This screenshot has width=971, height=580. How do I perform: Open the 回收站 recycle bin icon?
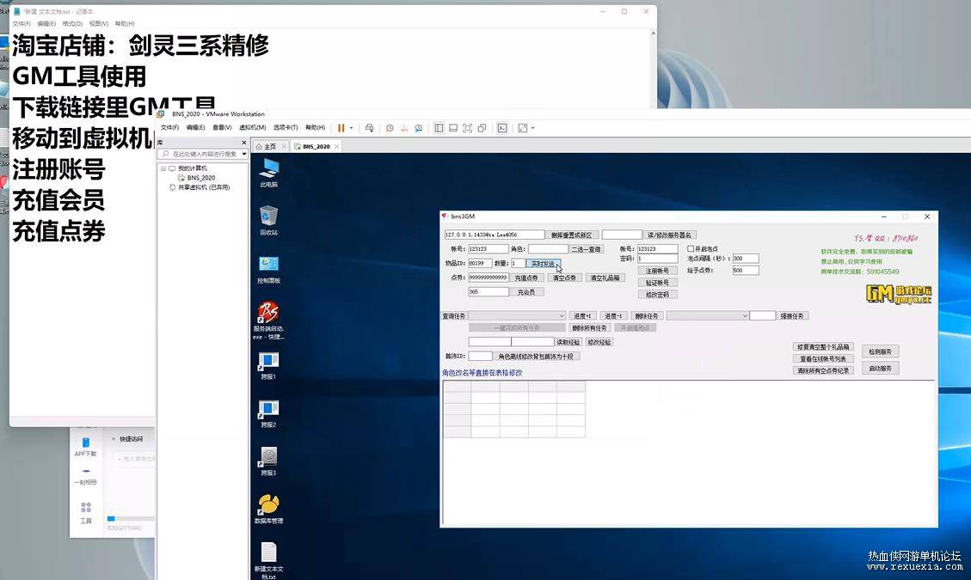pyautogui.click(x=268, y=221)
